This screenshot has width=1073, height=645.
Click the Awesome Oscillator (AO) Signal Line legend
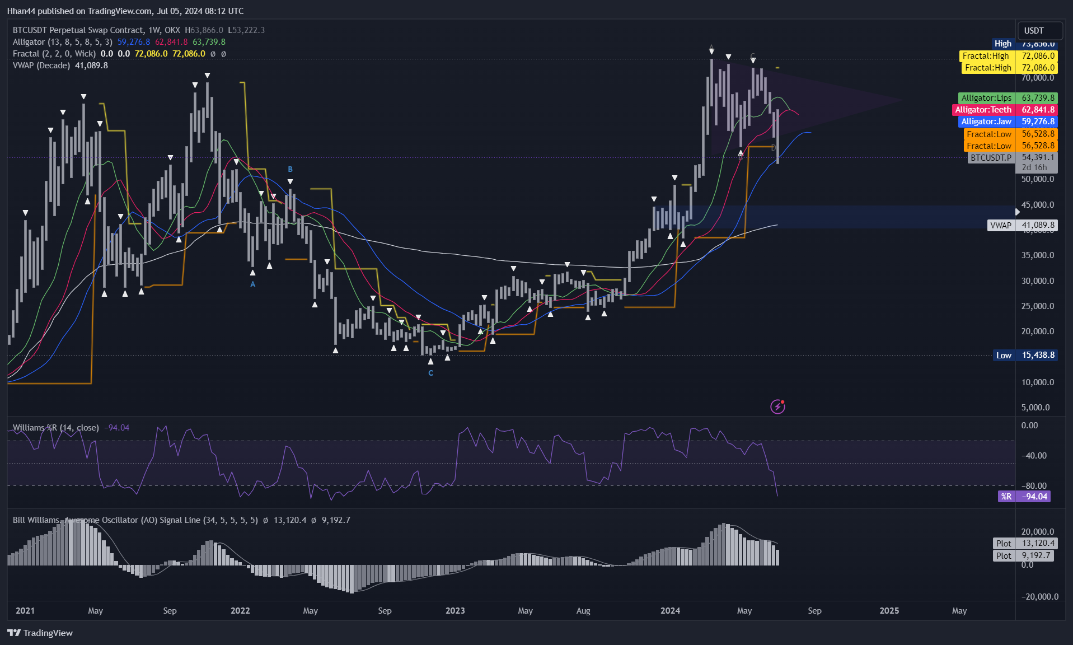[x=135, y=520]
